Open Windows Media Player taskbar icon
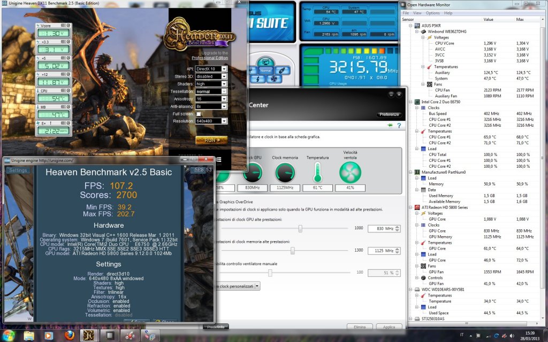Image resolution: width=548 pixels, height=342 pixels. click(x=49, y=336)
